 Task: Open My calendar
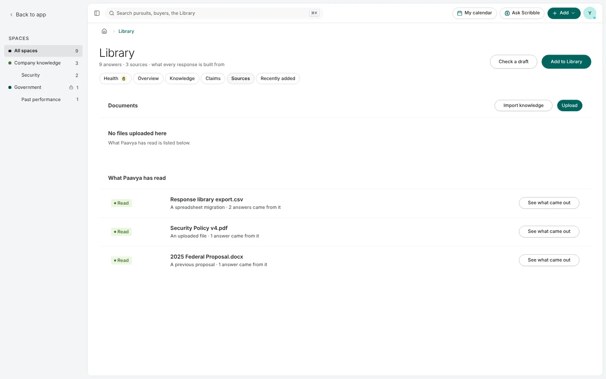coord(475,13)
